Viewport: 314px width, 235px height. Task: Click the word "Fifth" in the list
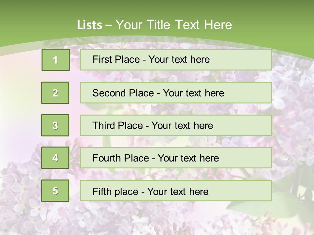tap(101, 191)
